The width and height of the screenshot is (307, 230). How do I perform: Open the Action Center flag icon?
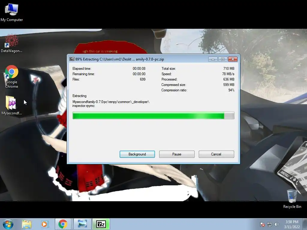click(x=262, y=224)
